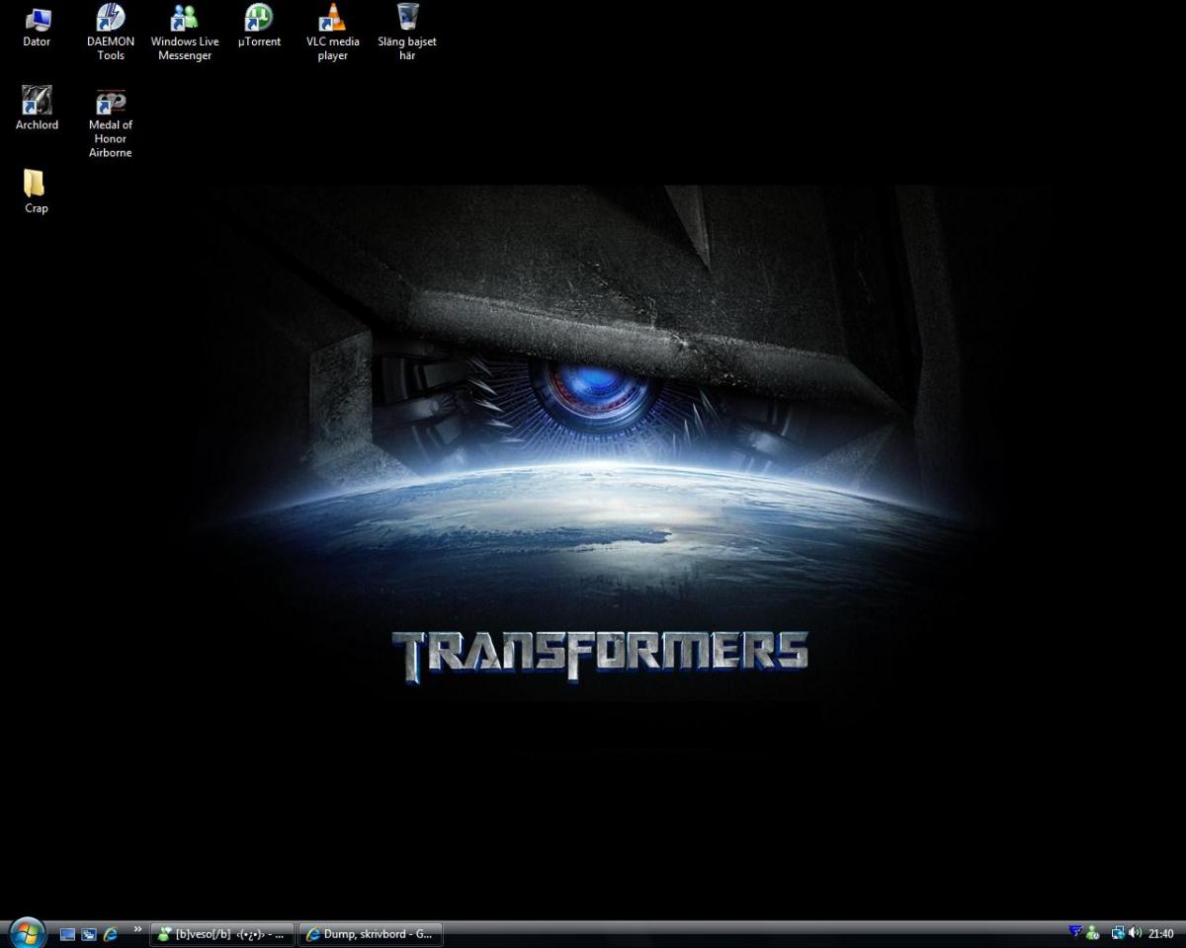1186x948 pixels.
Task: Select Medal of Honor Airborne shortcut
Action: click(111, 122)
